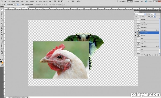The width and height of the screenshot is (161, 98).
Task: Show the body copy 4 layer
Action: coord(136,25)
